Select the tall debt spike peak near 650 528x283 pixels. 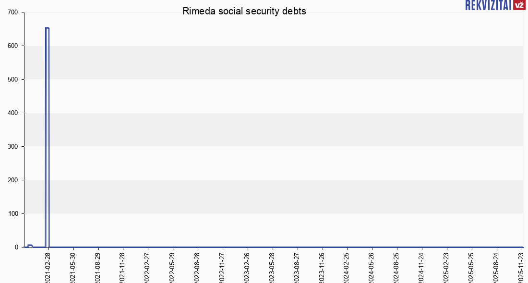tap(47, 28)
